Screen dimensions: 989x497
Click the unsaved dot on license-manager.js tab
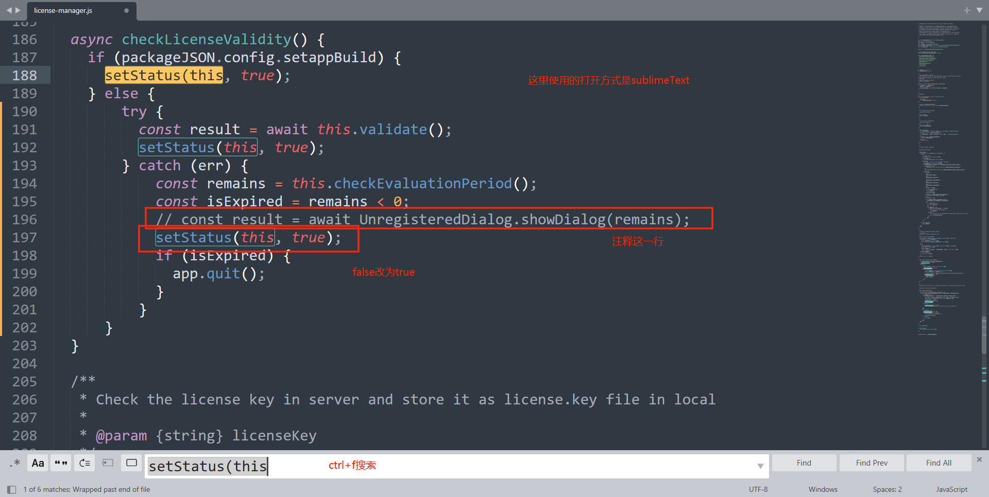click(126, 10)
